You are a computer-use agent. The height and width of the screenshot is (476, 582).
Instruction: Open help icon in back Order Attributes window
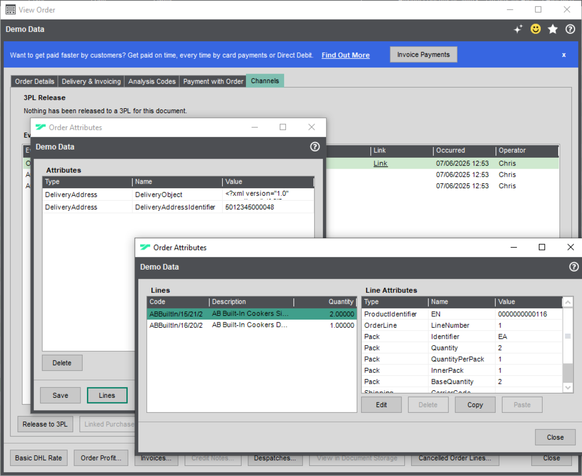click(x=315, y=147)
